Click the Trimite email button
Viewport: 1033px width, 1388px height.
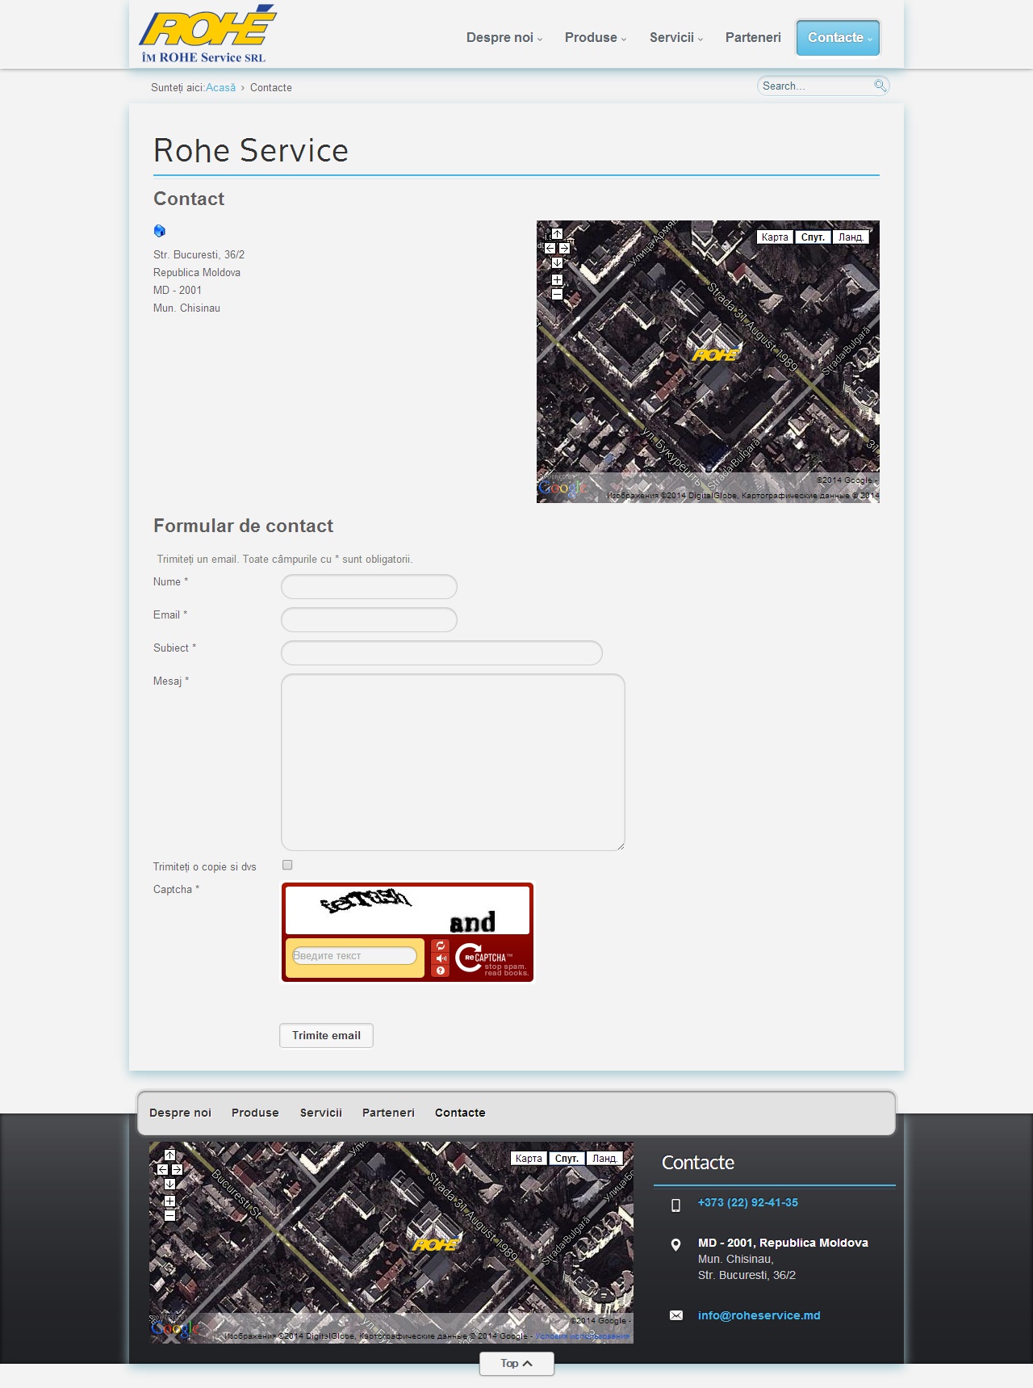[x=326, y=1036]
